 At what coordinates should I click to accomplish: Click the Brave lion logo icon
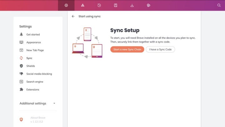[21, 119]
